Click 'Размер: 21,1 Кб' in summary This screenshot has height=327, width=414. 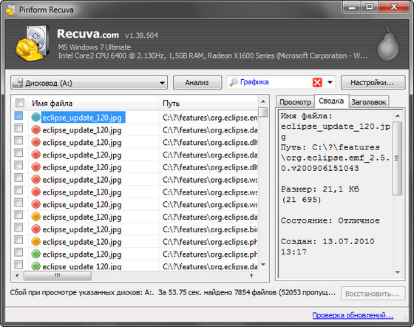pyautogui.click(x=319, y=189)
